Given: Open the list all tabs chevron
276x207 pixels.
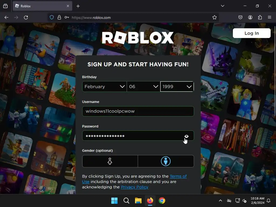Looking at the screenshot, I should point(222,6).
